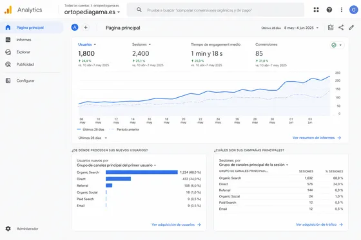Click Ver resumen de informes link
Screen dimensions: 361x240
point(313,138)
